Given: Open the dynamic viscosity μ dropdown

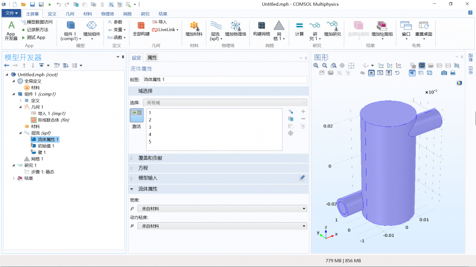Looking at the screenshot, I should [222, 226].
